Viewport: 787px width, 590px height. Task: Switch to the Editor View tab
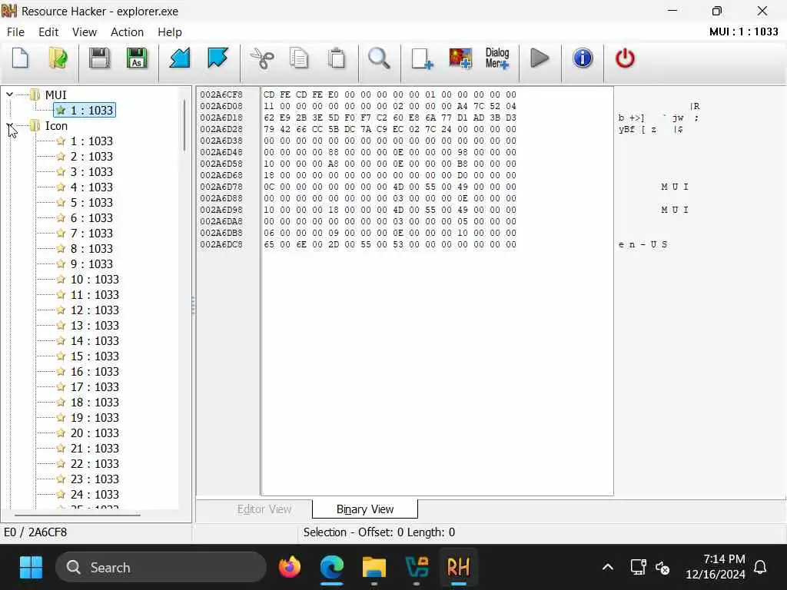(x=264, y=509)
